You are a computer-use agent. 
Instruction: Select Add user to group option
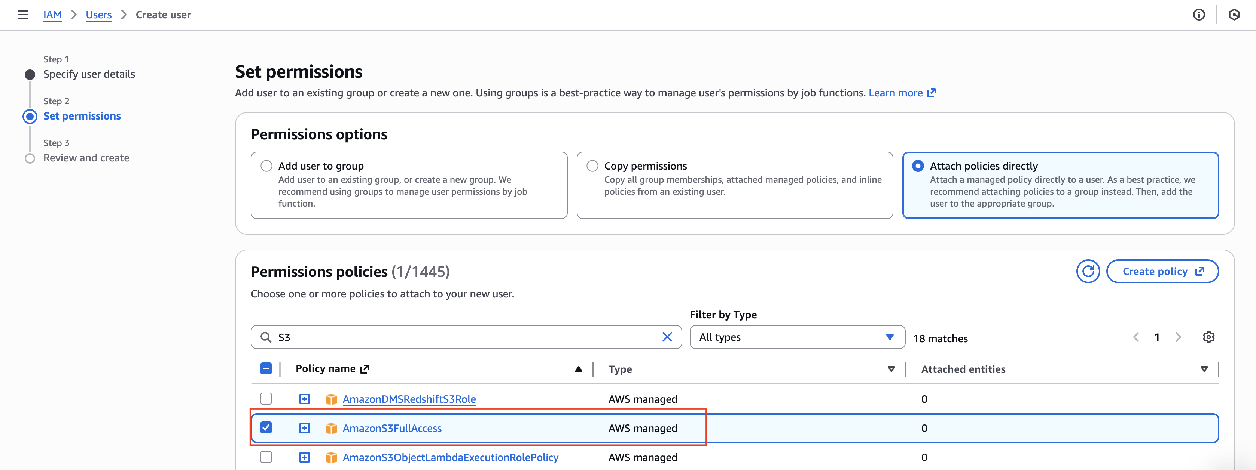pyautogui.click(x=266, y=166)
